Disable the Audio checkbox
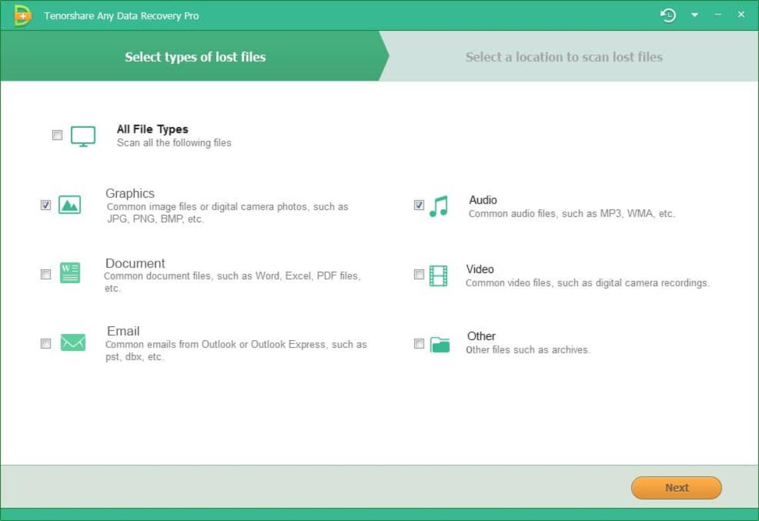Image resolution: width=759 pixels, height=521 pixels. point(419,204)
